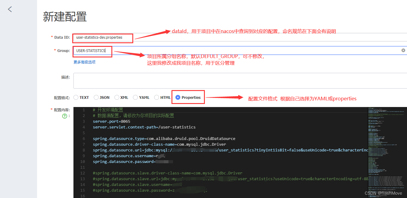Click line number 11 in the editor gutter
Screen dimensions: 407x198
(83, 167)
